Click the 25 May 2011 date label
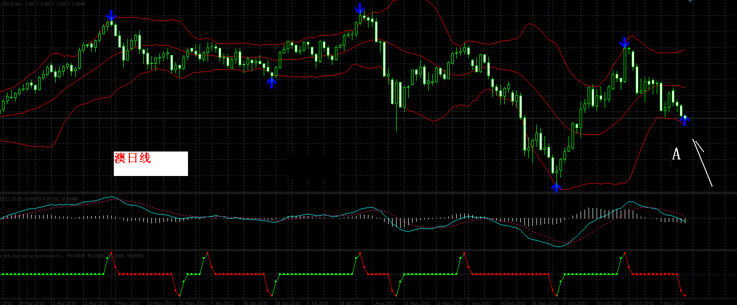This screenshot has width=737, height=305. 192,302
